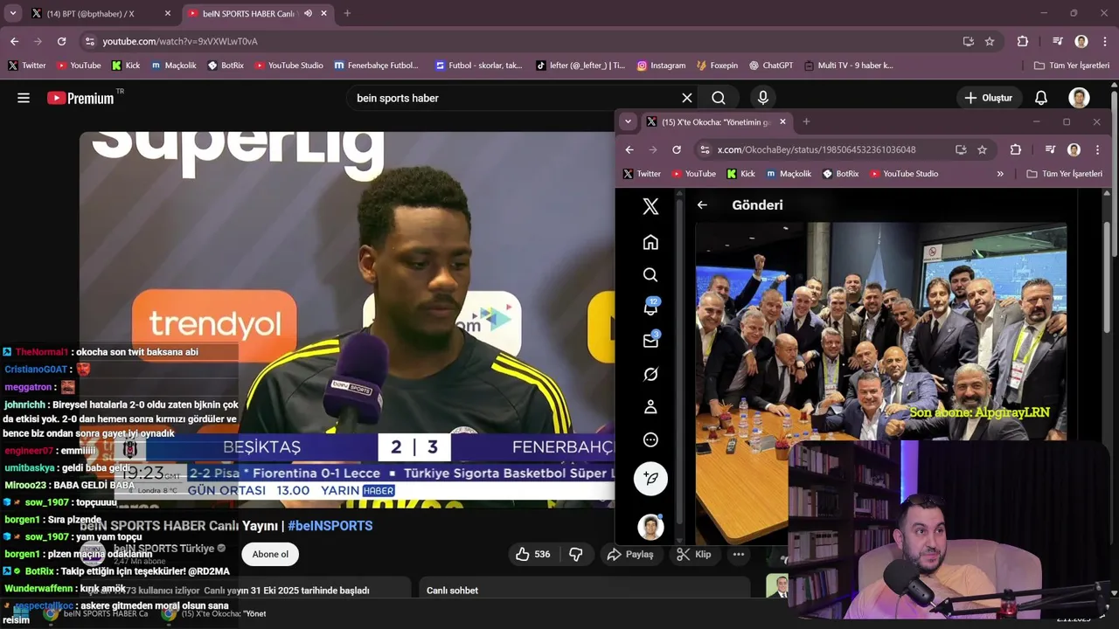Open YouTube Studio bookmark in X window
The width and height of the screenshot is (1119, 629).
coord(904,174)
